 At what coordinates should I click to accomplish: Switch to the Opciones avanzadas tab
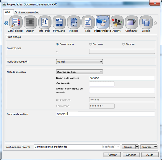click(x=26, y=12)
